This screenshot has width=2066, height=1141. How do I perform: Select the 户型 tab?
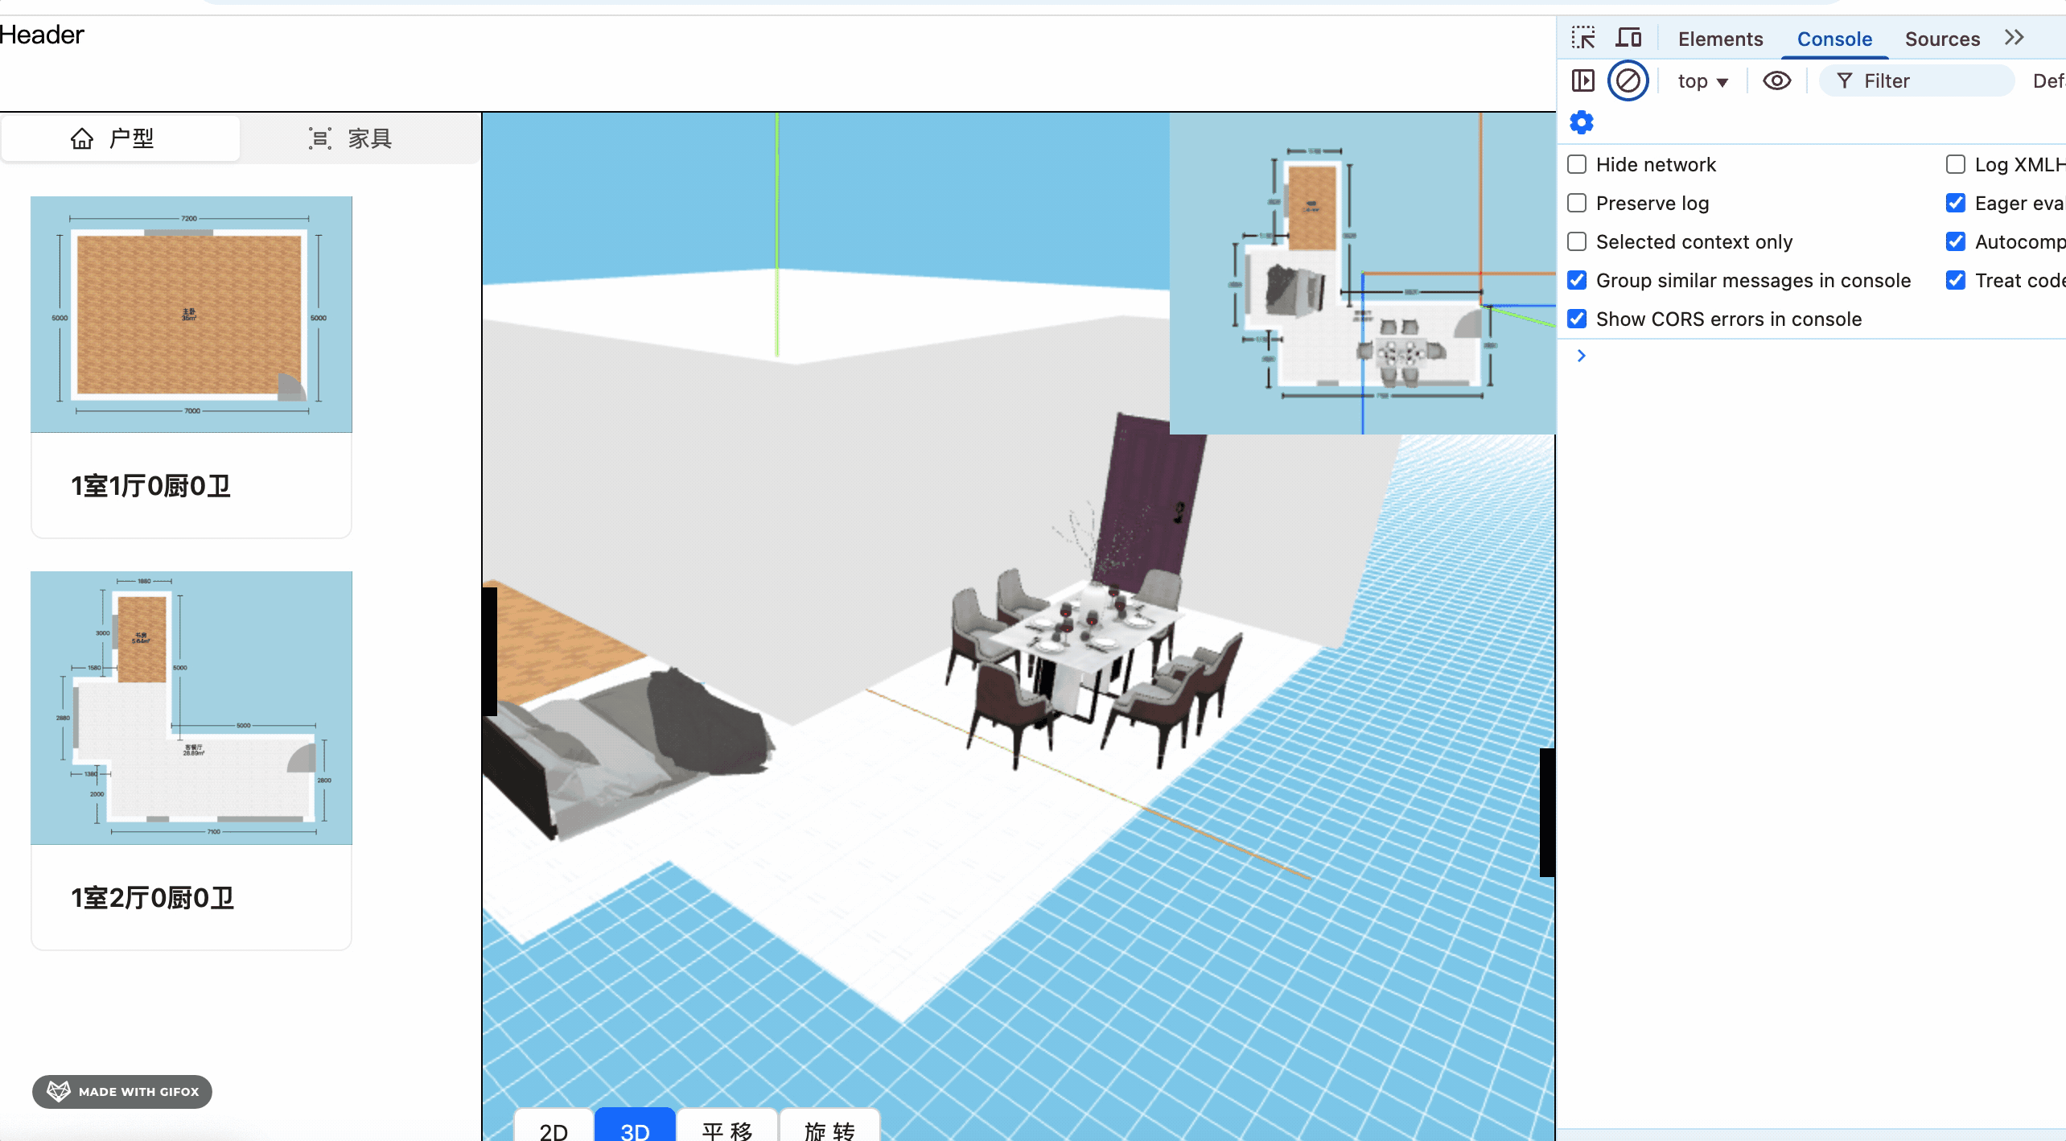121,138
